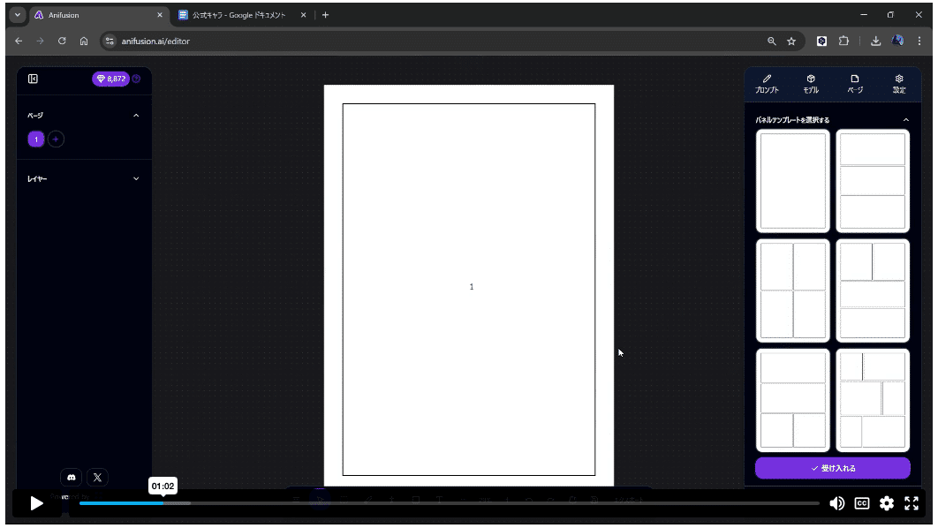The width and height of the screenshot is (938, 528).
Task: Select page 1 in the pages list
Action: click(x=36, y=140)
